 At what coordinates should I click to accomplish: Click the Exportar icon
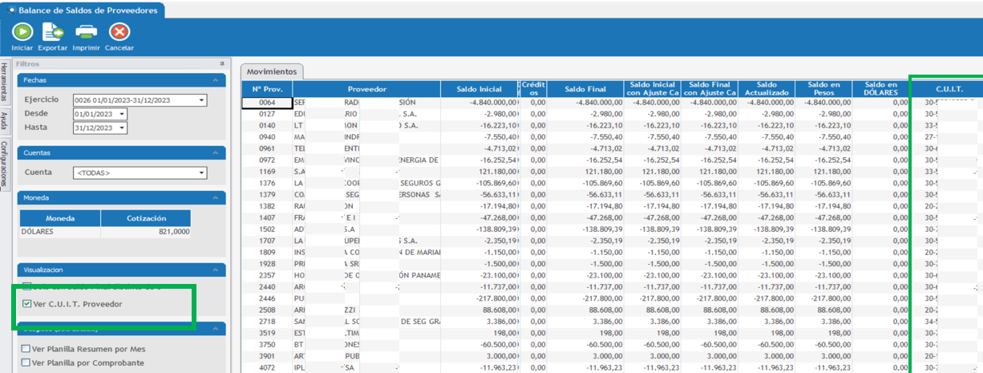(x=52, y=32)
